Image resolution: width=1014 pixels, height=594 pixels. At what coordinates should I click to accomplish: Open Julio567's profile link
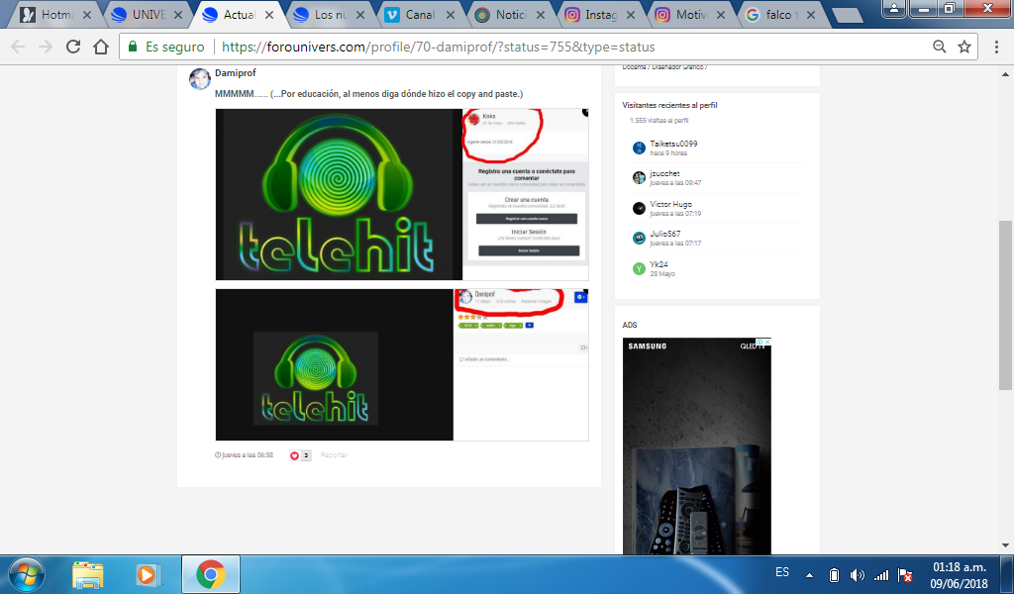click(664, 234)
